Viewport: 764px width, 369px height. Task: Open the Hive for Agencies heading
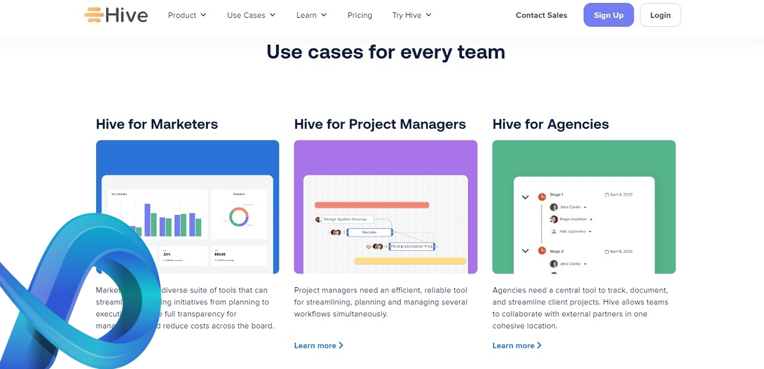[x=550, y=124]
